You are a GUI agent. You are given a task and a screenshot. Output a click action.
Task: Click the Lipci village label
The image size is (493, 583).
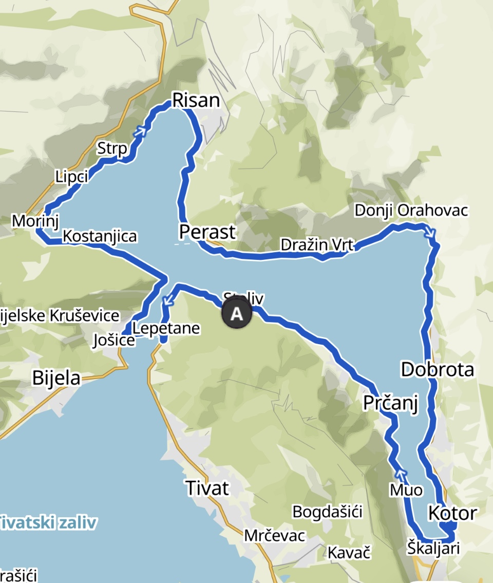(71, 176)
